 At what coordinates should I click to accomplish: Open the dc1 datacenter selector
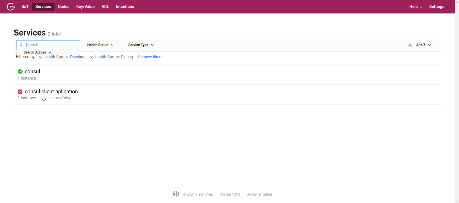coord(25,7)
